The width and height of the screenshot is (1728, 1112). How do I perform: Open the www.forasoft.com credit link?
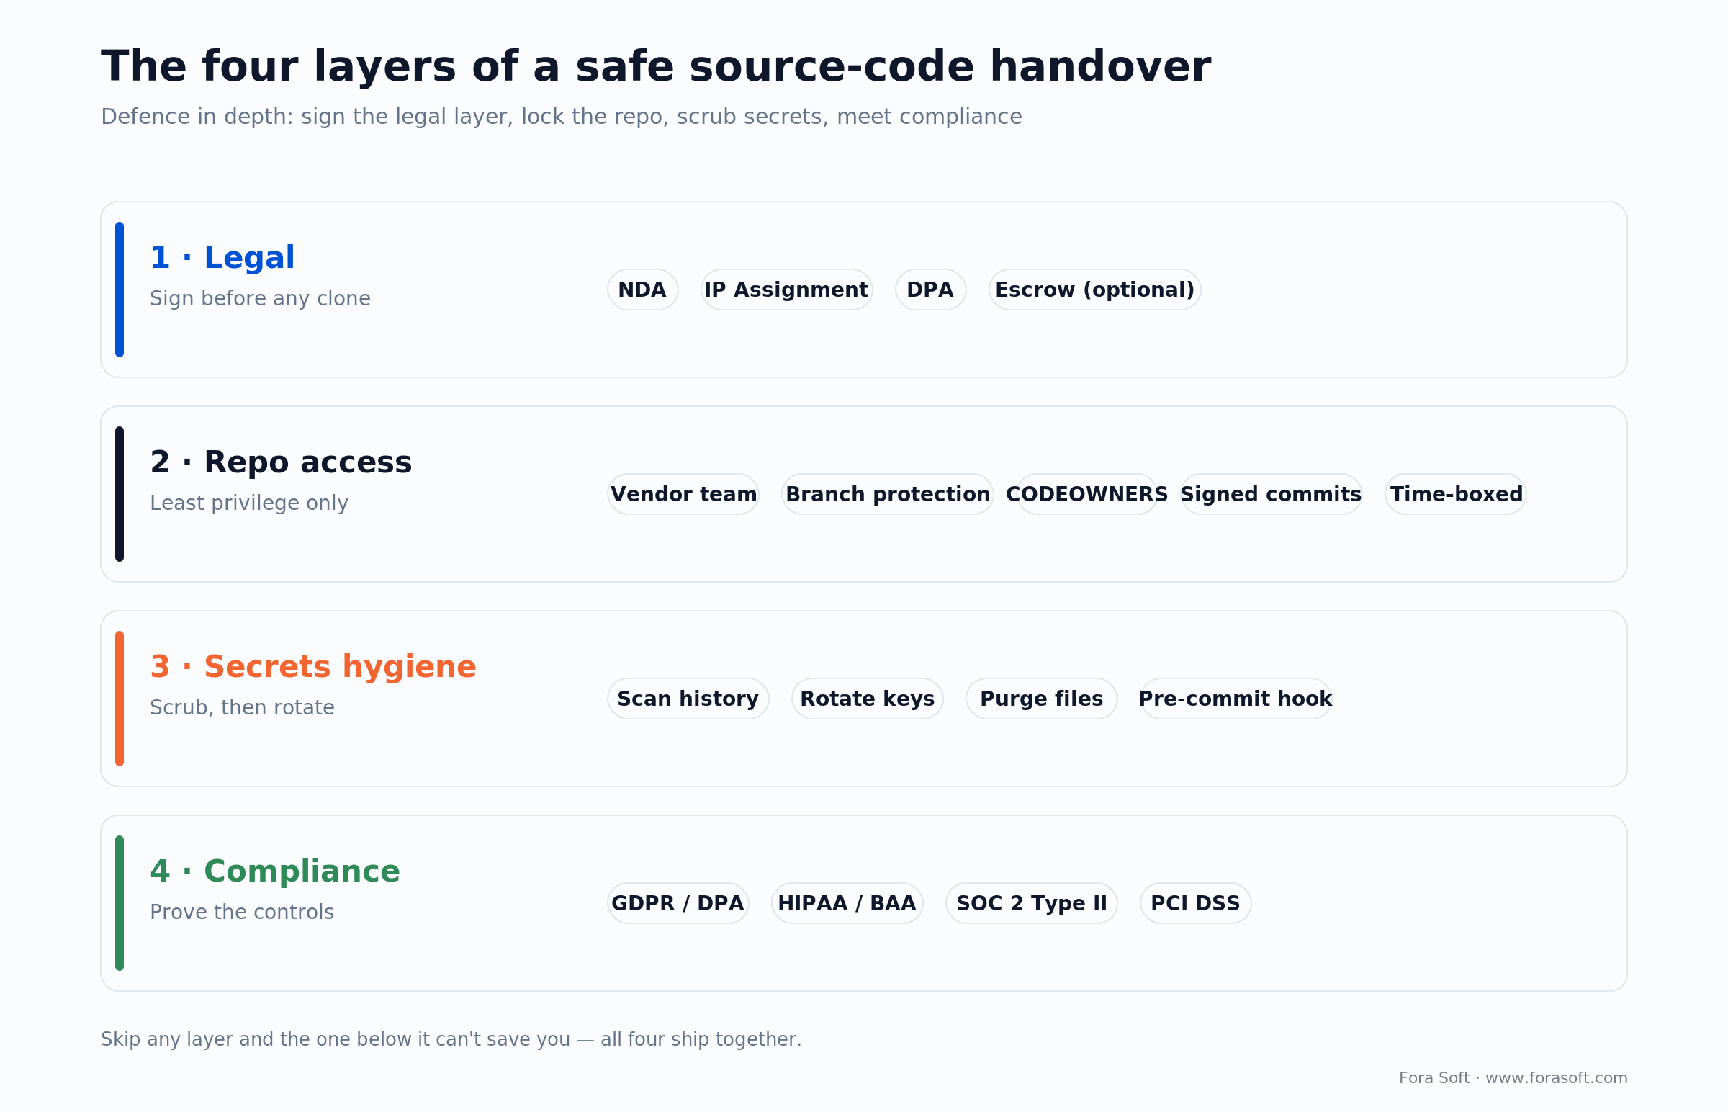pyautogui.click(x=1556, y=1078)
